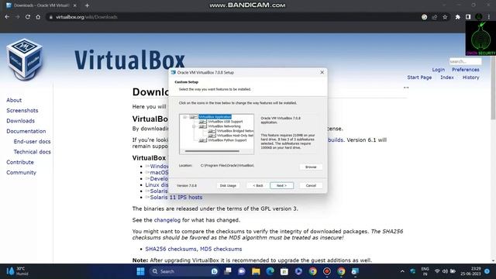Reload the page with the refresh icon
The height and width of the screenshot is (279, 496).
(28, 17)
